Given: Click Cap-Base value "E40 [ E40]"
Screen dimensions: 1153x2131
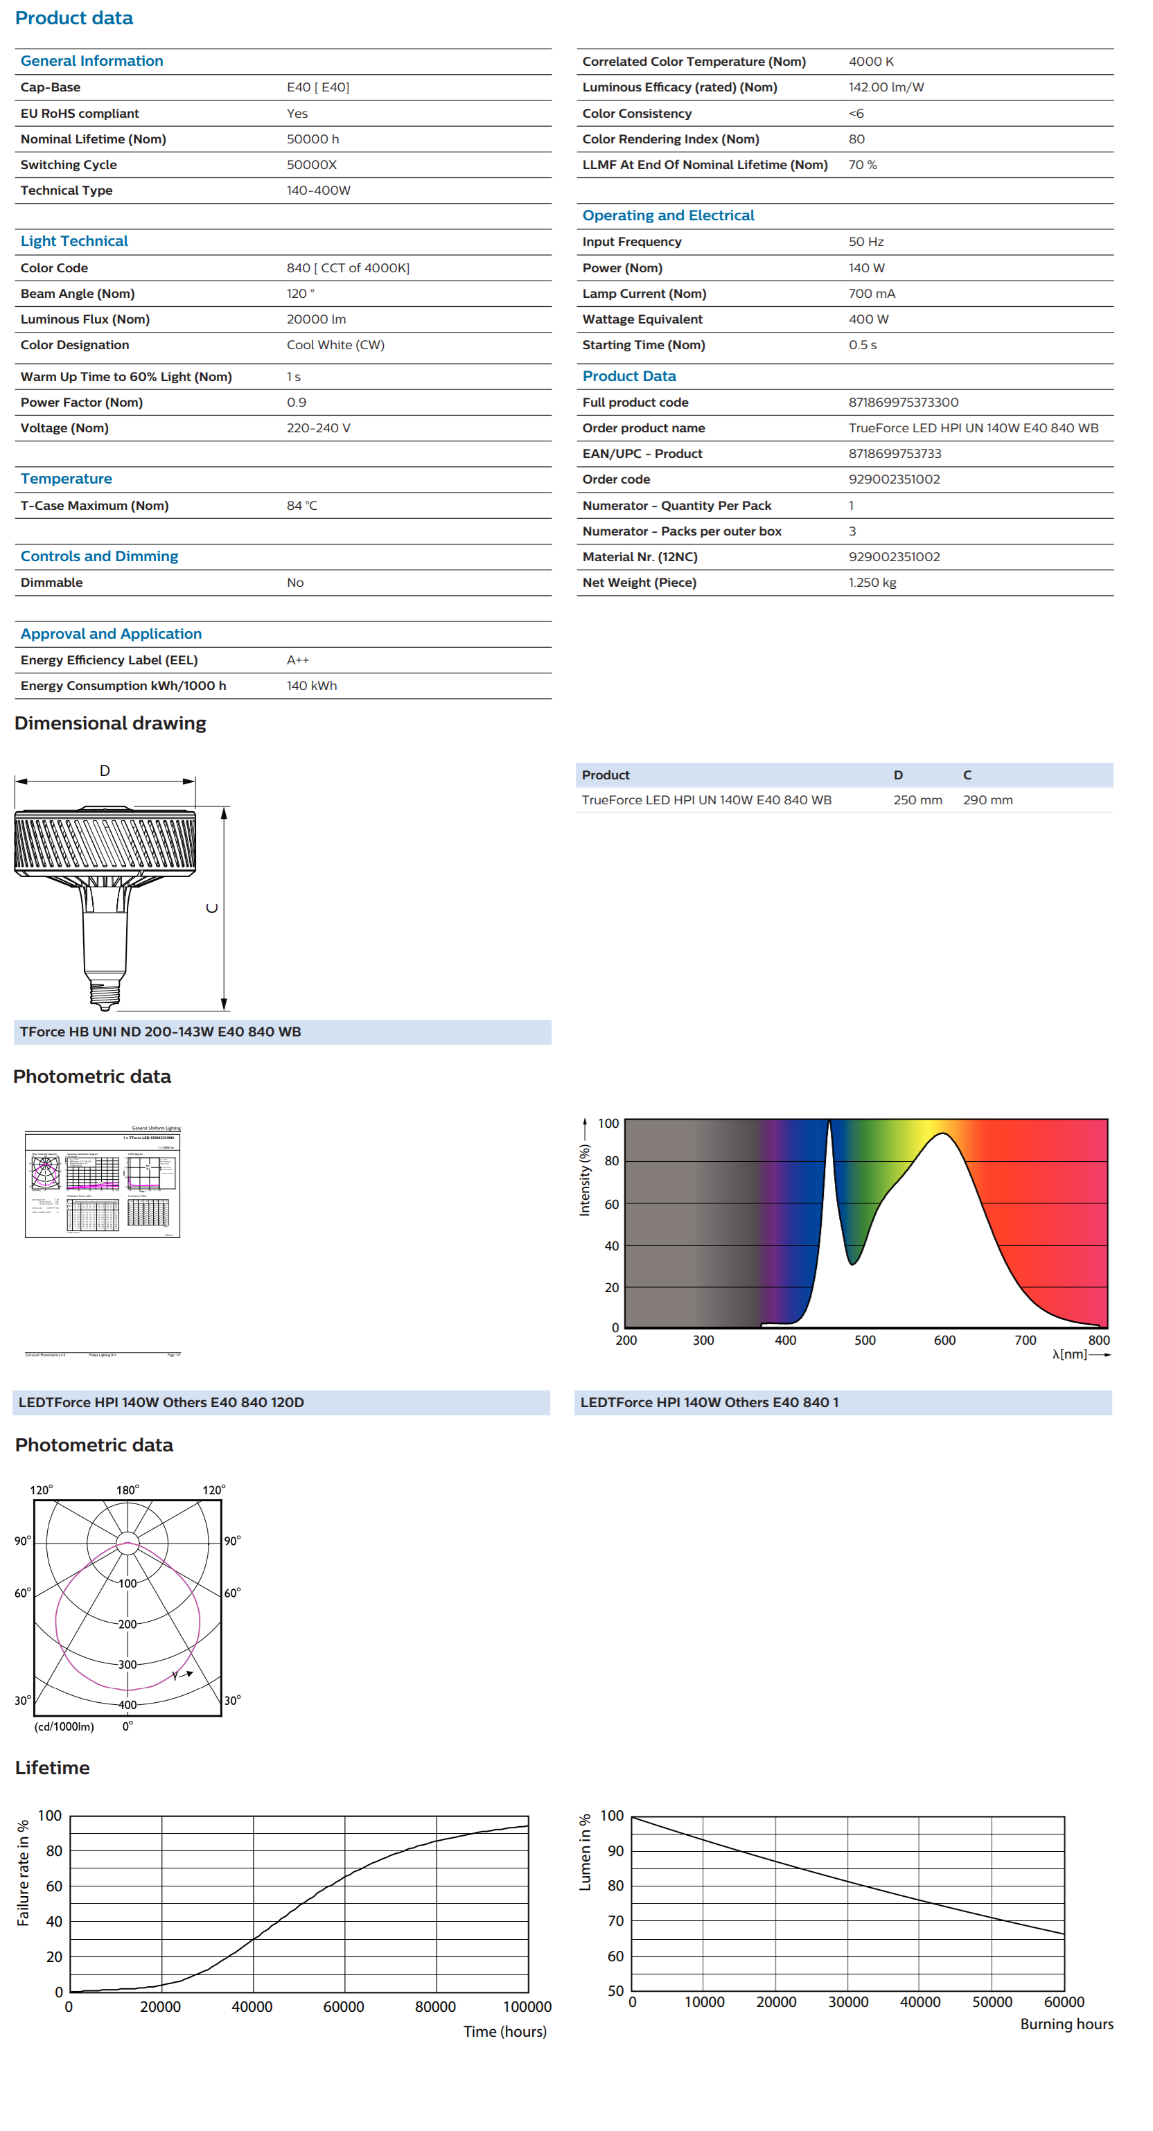Looking at the screenshot, I should pyautogui.click(x=317, y=88).
